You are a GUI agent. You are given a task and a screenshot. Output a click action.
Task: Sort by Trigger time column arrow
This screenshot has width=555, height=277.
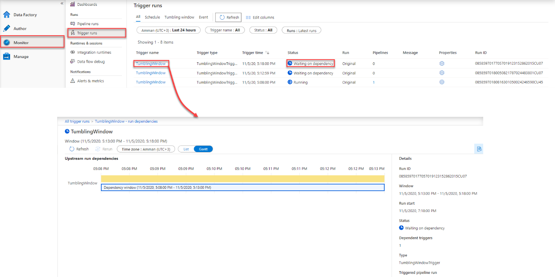(268, 53)
